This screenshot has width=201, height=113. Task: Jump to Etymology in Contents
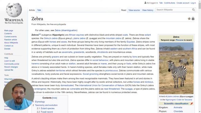pos(40,102)
